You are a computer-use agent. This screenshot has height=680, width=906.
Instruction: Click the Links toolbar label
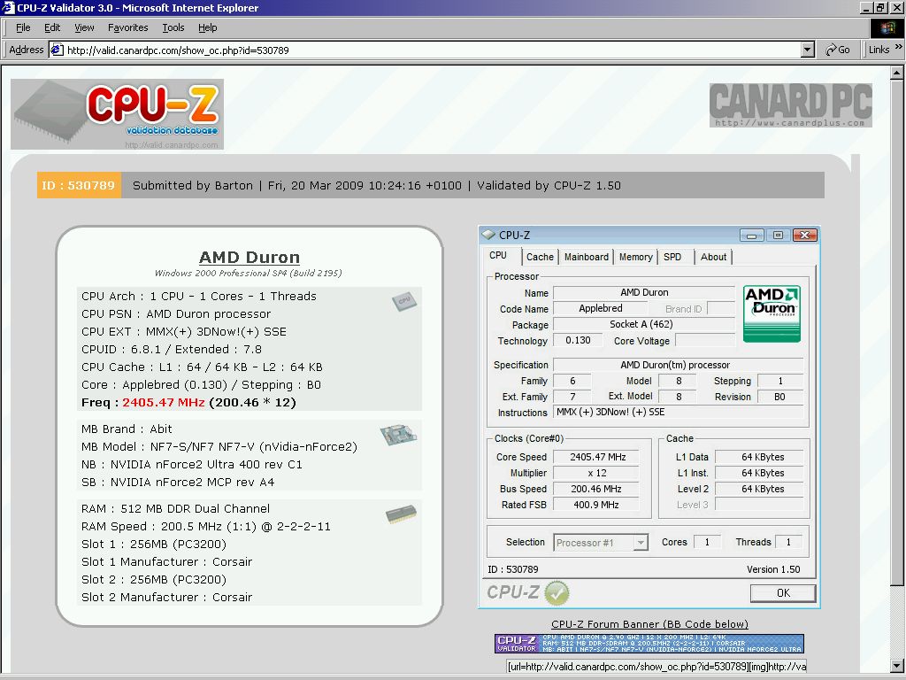point(879,50)
